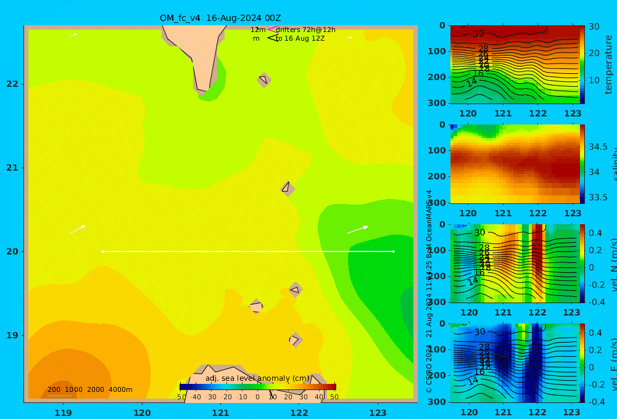Open the vel. E section panel
This screenshot has width=617, height=419.
tap(515, 363)
